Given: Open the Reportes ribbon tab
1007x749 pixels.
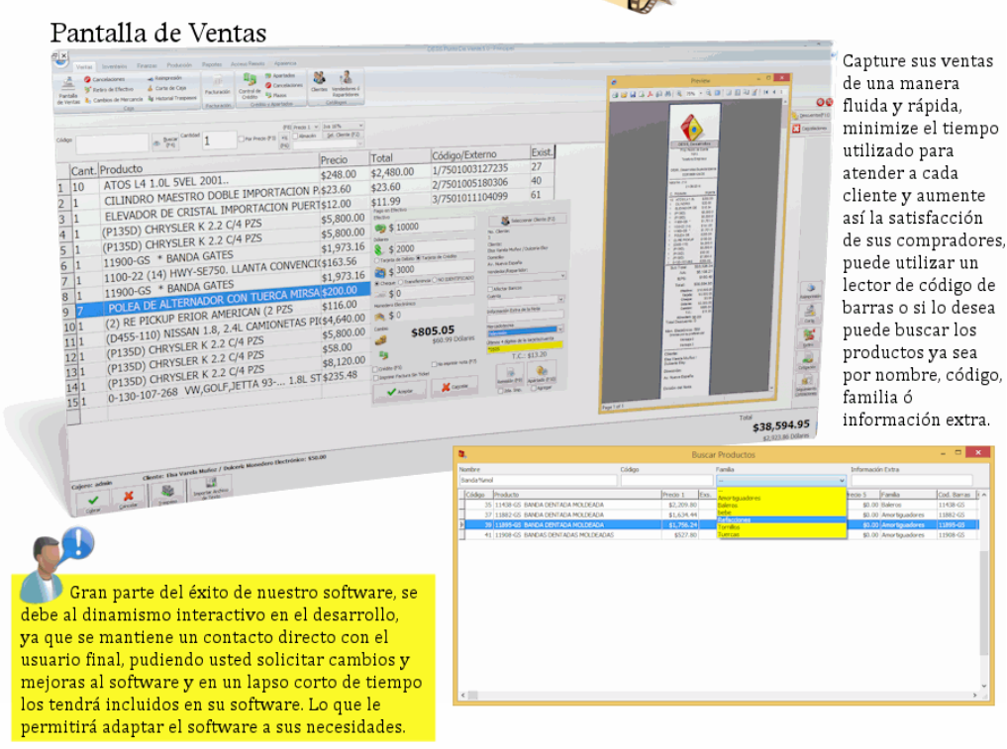Looking at the screenshot, I should pyautogui.click(x=211, y=64).
